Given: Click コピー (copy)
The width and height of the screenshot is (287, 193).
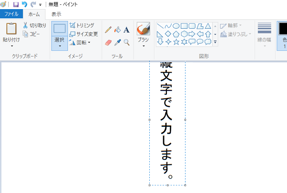Looking at the screenshot, I should [31, 34].
